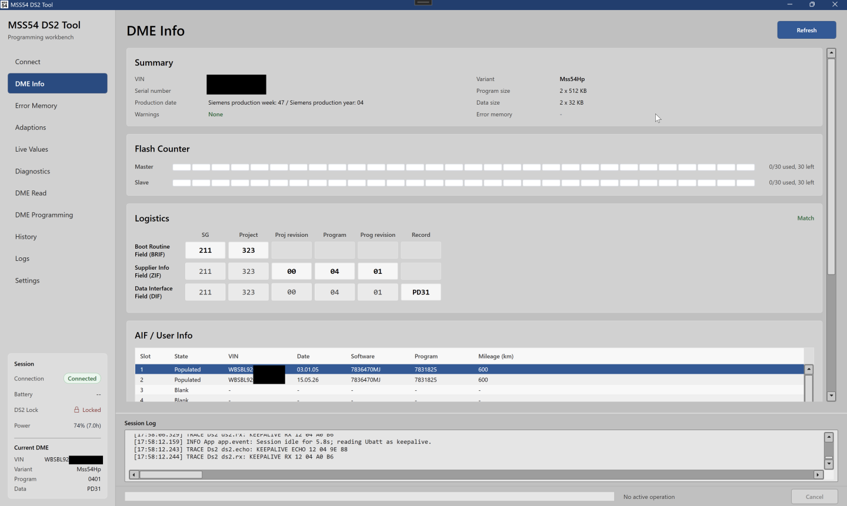Click main panel scroll up arrow
Viewport: 847px width, 506px height.
tap(831, 53)
